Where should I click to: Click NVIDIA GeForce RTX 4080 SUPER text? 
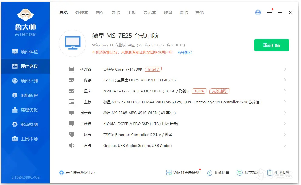pyautogui.click(x=146, y=91)
